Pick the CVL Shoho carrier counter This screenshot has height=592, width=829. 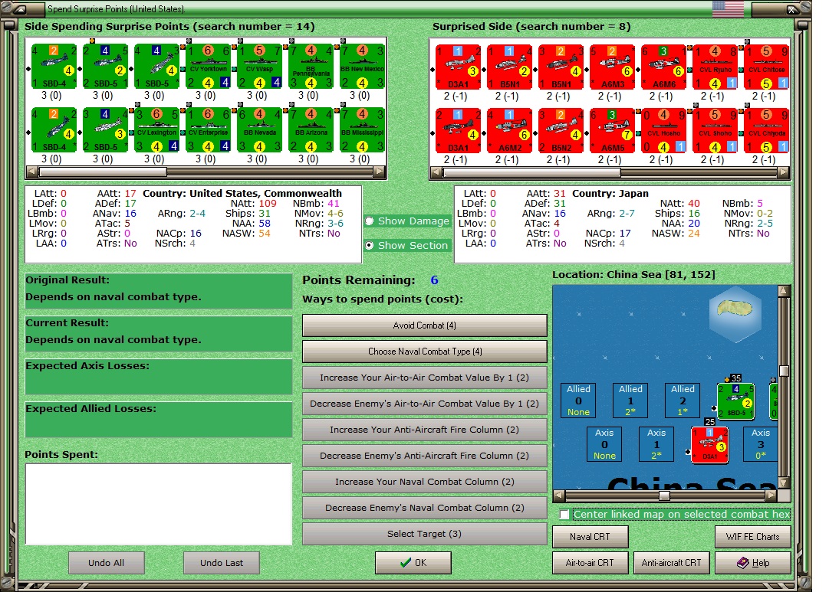[x=715, y=130]
